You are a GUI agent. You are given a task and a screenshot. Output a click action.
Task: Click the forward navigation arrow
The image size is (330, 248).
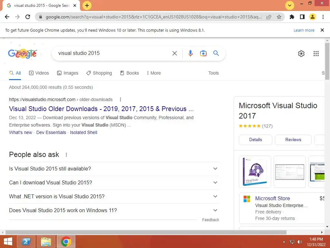point(17,17)
